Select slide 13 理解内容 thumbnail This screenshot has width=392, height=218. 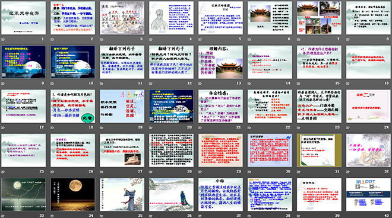point(220,62)
